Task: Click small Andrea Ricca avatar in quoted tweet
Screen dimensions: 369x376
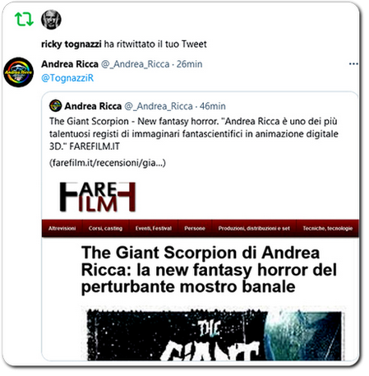Action: point(55,105)
